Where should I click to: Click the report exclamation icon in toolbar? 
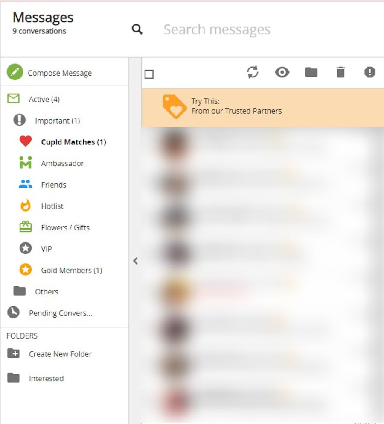point(369,72)
